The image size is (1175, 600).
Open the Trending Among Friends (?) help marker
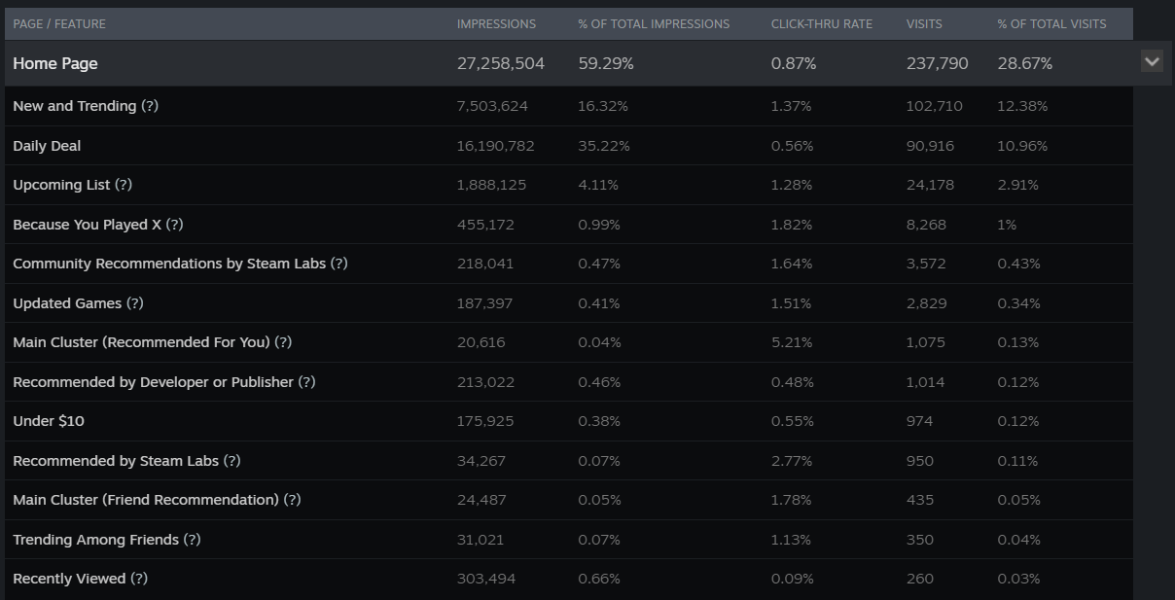[192, 540]
